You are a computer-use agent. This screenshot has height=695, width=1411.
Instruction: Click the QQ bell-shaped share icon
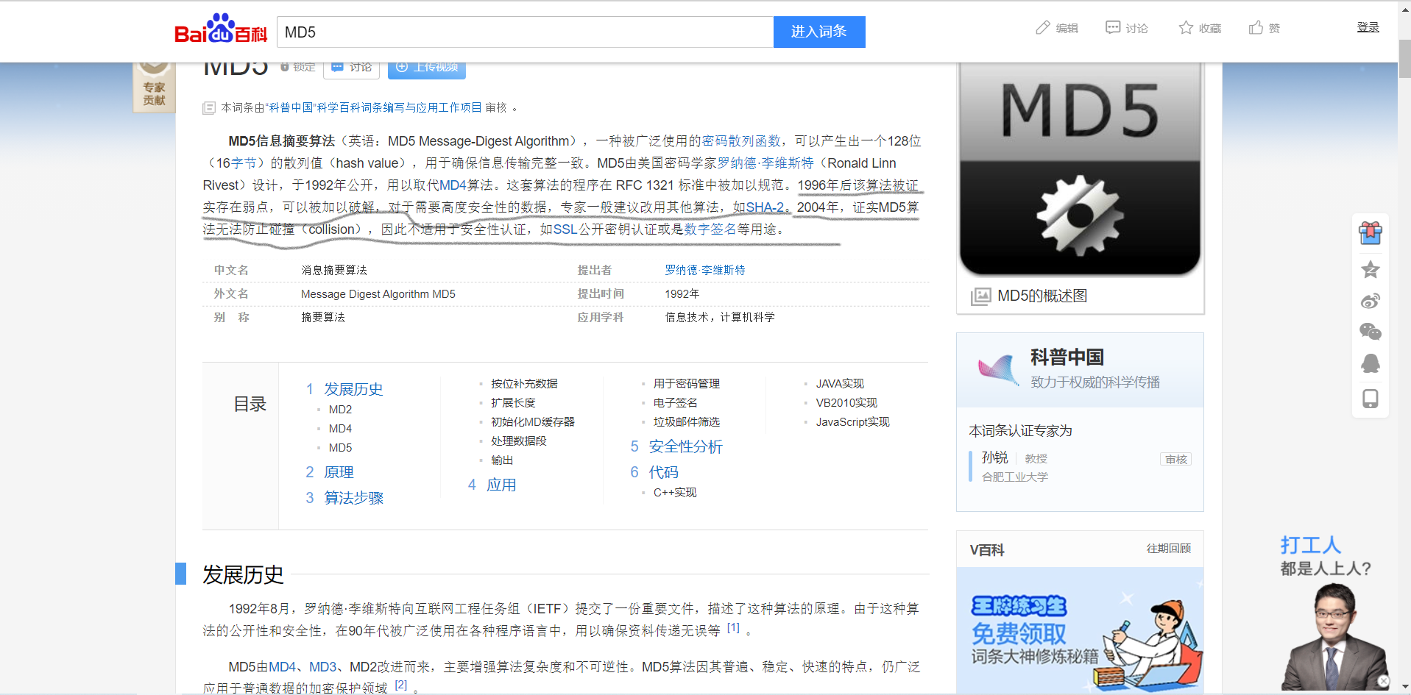pyautogui.click(x=1371, y=363)
